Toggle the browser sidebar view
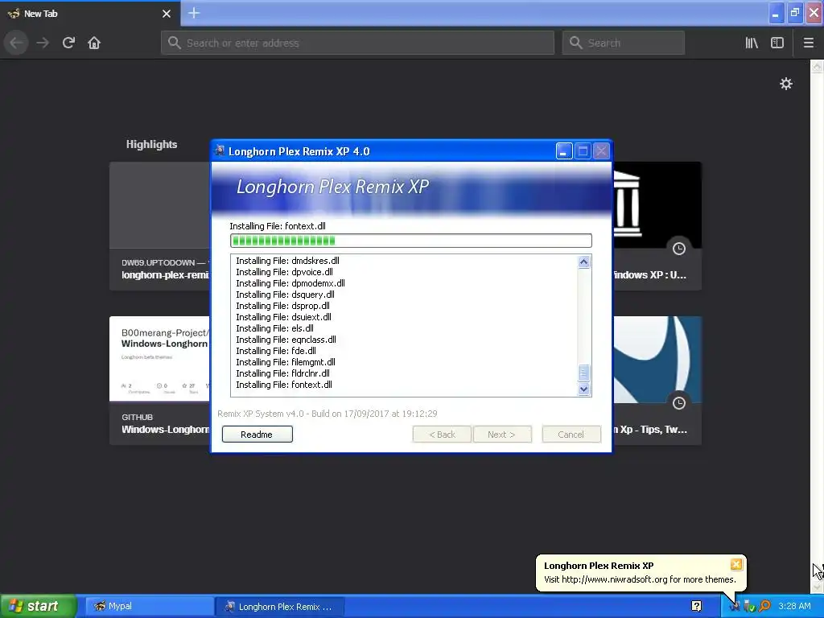Viewport: 824px width, 618px height. click(777, 43)
